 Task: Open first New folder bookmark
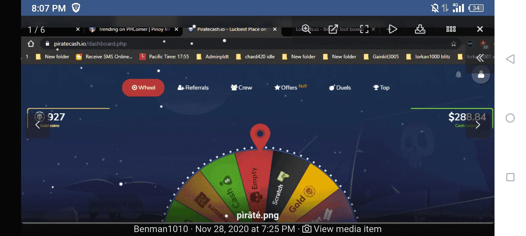(x=53, y=57)
